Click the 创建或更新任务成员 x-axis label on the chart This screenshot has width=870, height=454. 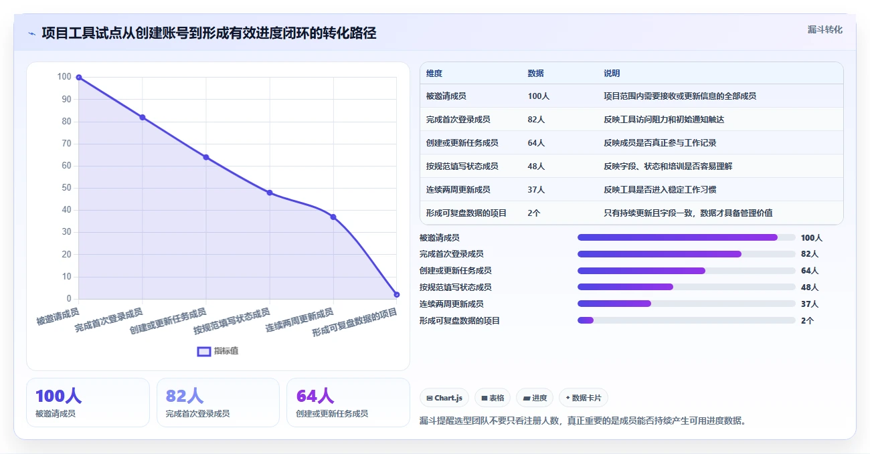tap(168, 322)
